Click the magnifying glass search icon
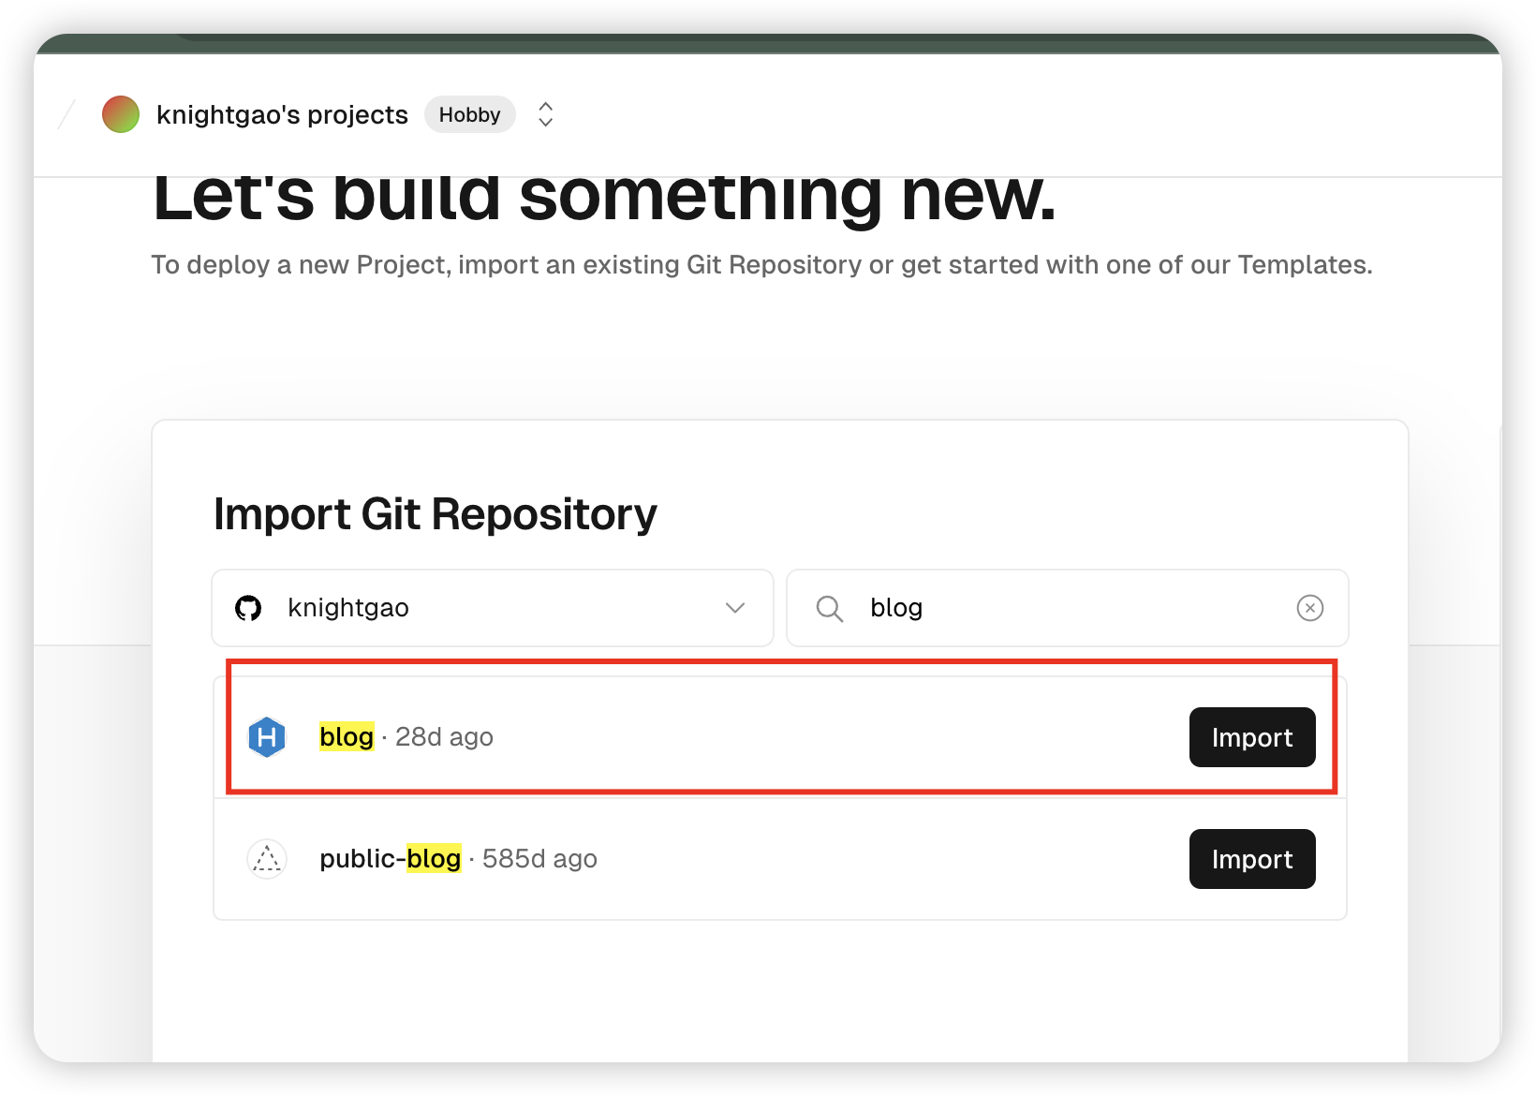Image resolution: width=1536 pixels, height=1096 pixels. pyautogui.click(x=830, y=609)
